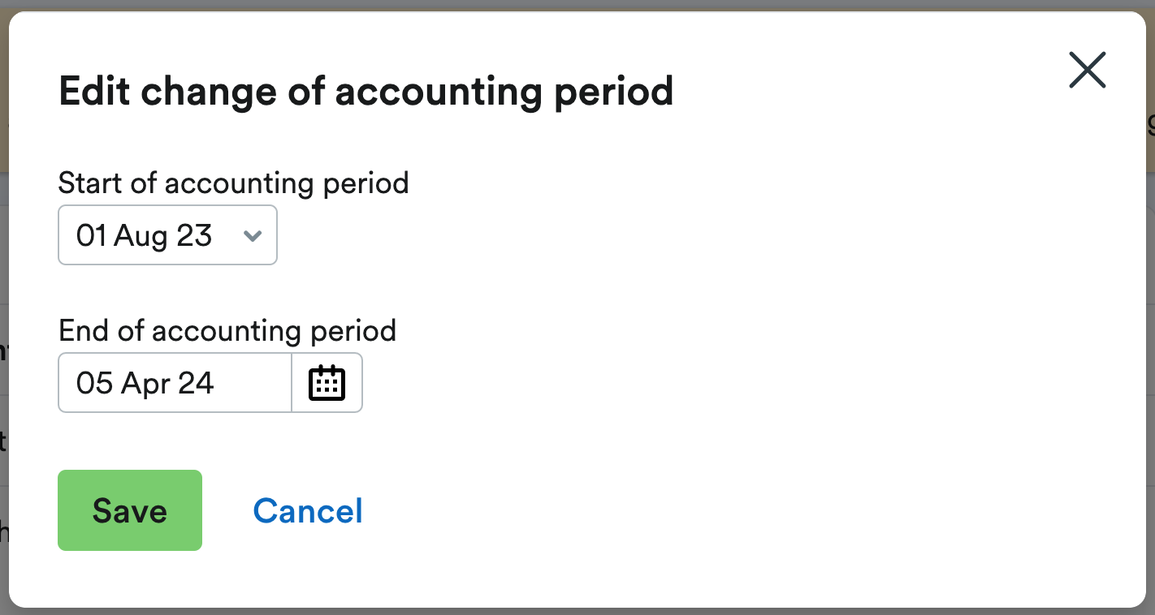Save the accounting period changes

click(129, 510)
